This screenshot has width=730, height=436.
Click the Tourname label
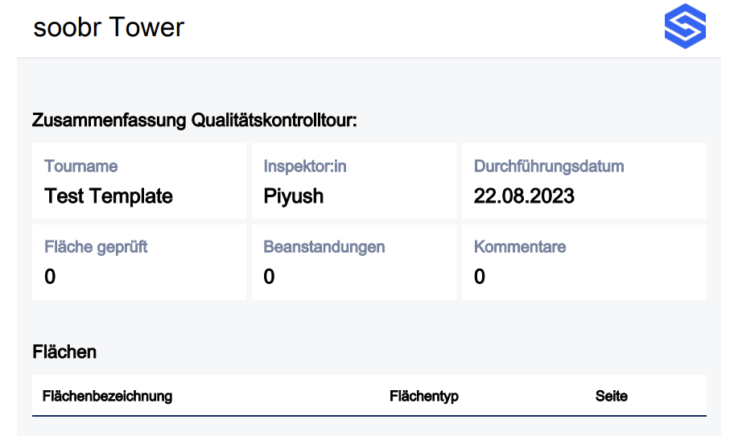[x=81, y=167]
